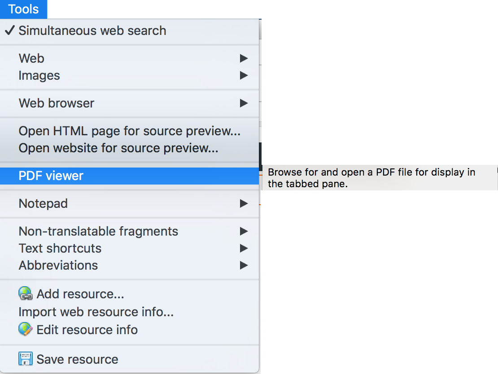The image size is (498, 374).
Task: Expand the Notepad submenu arrow
Action: (244, 203)
